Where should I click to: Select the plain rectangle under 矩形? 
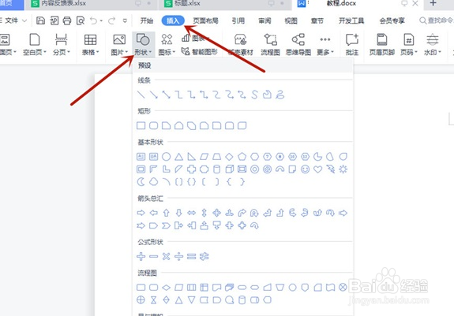(x=141, y=125)
